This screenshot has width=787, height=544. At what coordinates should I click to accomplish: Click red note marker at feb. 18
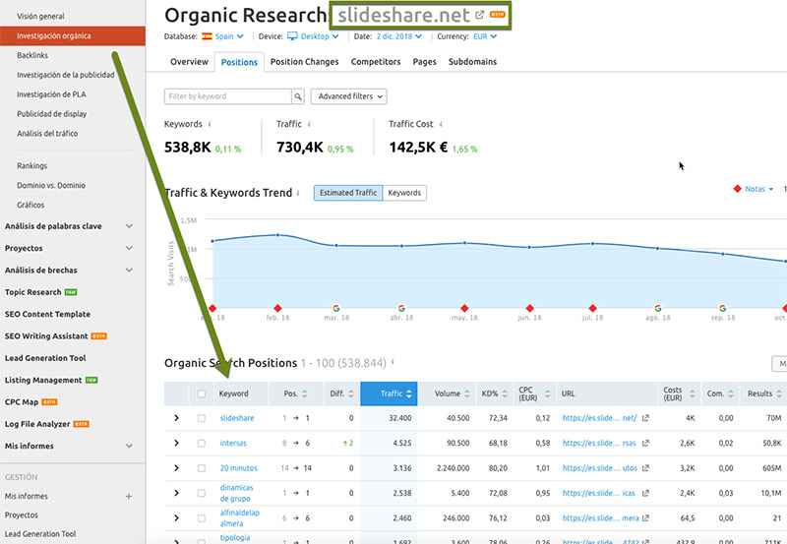277,308
